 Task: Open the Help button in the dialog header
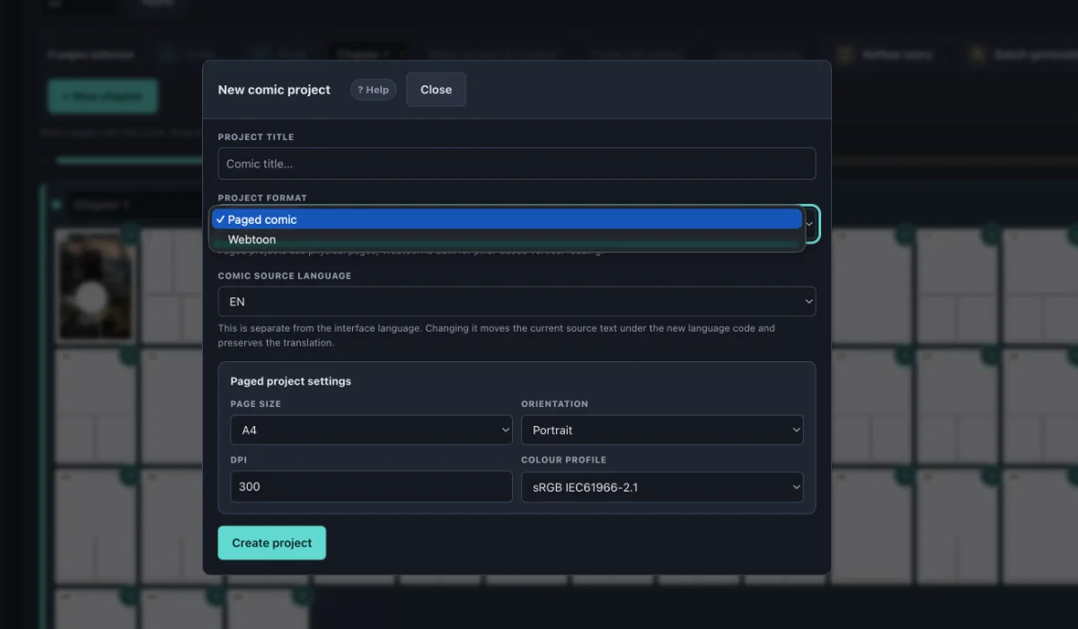(x=373, y=90)
